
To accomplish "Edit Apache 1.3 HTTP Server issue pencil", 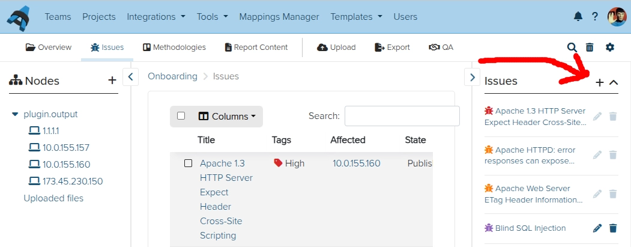I will 597,117.
